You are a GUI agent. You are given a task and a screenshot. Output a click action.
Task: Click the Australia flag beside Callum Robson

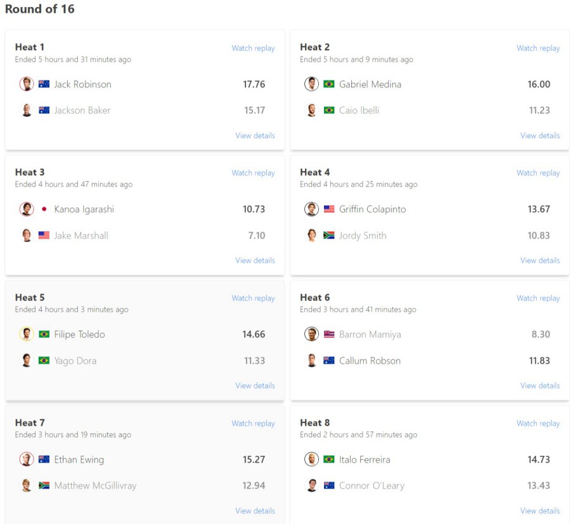tap(329, 361)
